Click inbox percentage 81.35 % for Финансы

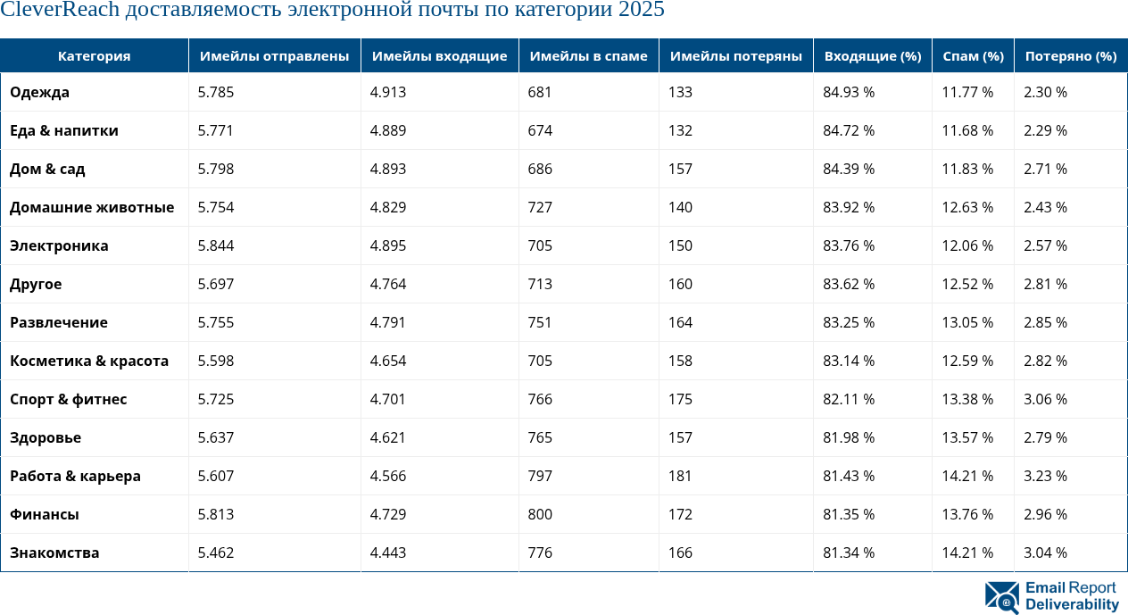[x=849, y=514]
